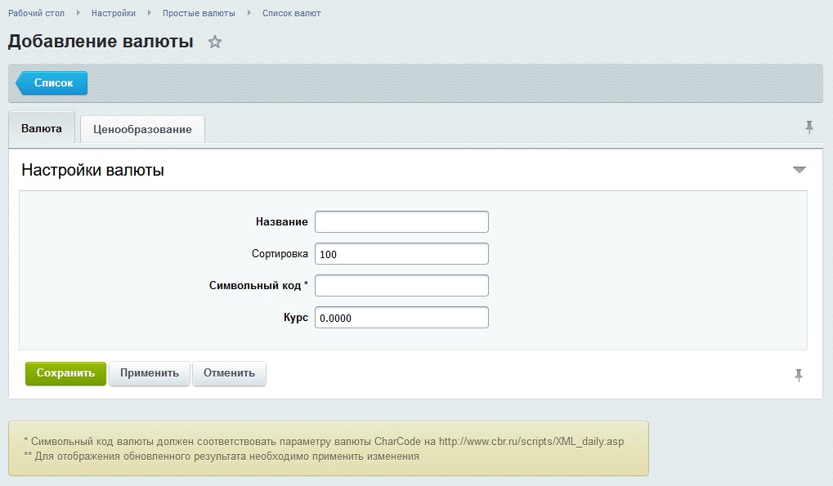Switch to the Ценообразование tab

click(142, 129)
